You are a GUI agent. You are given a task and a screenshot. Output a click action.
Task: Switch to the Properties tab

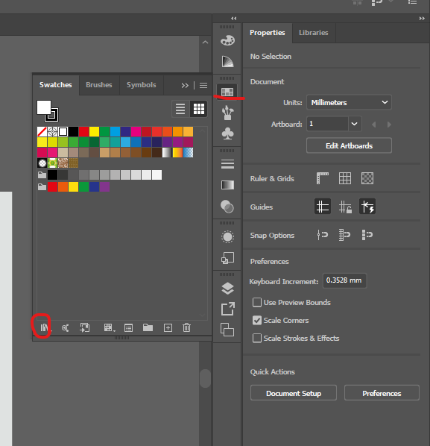point(267,33)
